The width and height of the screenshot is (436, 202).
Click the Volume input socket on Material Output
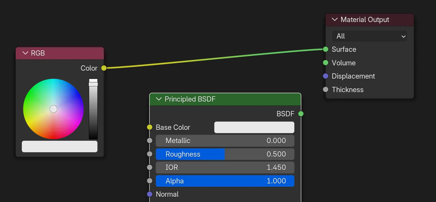click(x=326, y=63)
